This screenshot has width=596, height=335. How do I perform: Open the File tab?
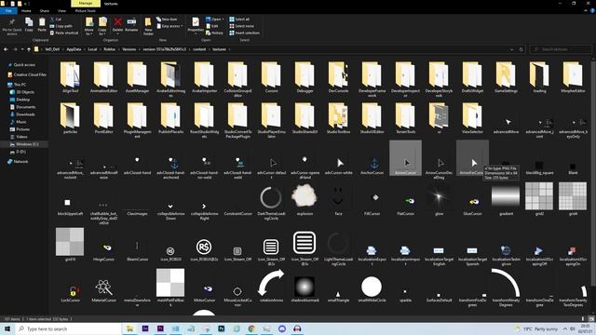[8, 10]
